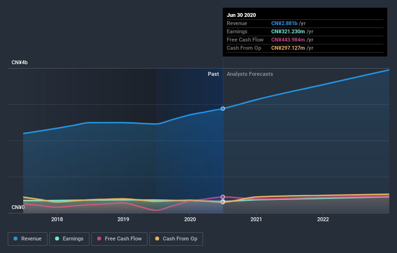
Task: Toggle the Free Cash Flow legend button
Action: (x=119, y=239)
